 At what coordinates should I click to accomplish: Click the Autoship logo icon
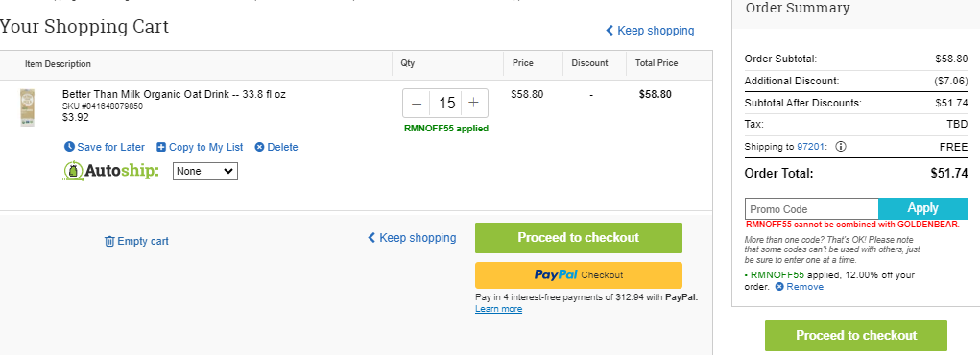(74, 171)
